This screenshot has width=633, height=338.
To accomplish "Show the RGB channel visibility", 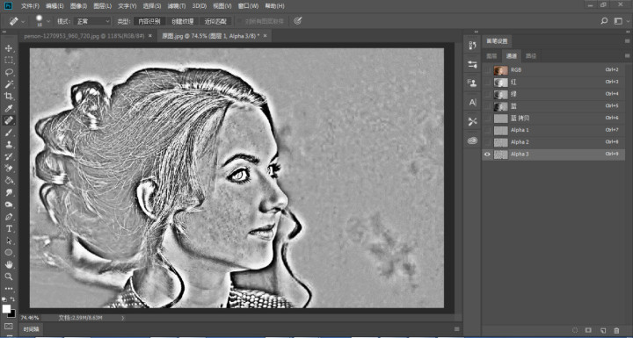I will coord(488,70).
